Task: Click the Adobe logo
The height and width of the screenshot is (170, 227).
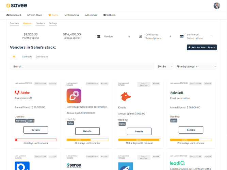Action: pos(22,92)
